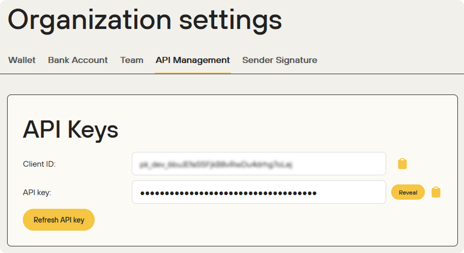Switch to the Bank Account tab
The width and height of the screenshot is (464, 253).
(78, 60)
